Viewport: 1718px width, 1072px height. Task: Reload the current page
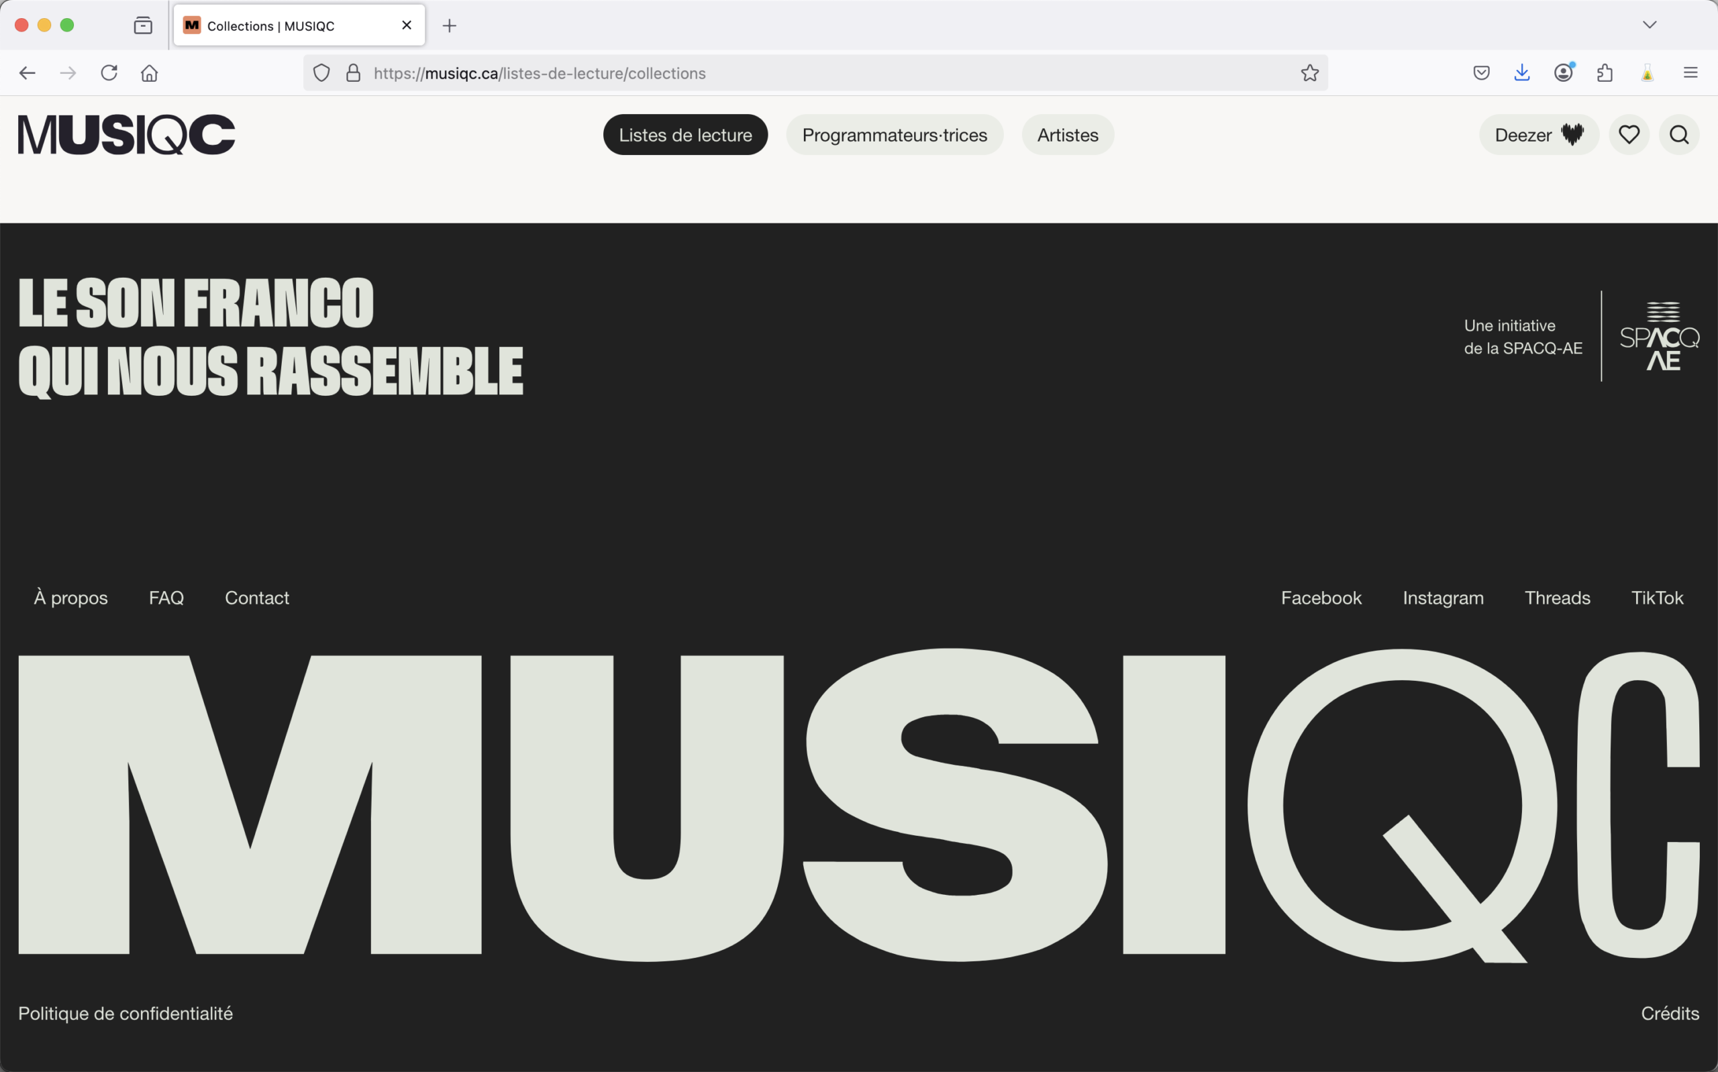[109, 73]
